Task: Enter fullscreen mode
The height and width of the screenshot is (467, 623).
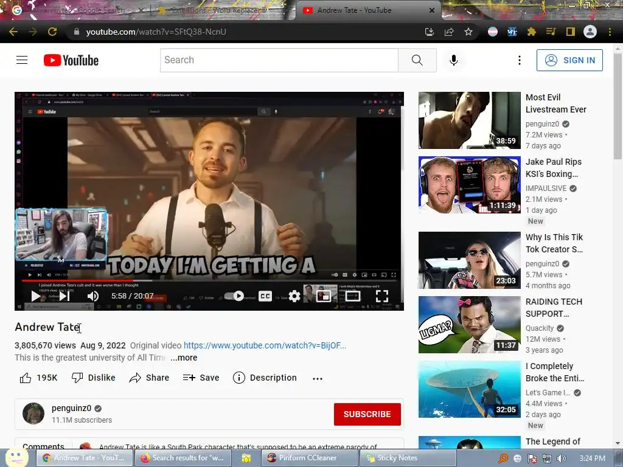Action: point(382,296)
